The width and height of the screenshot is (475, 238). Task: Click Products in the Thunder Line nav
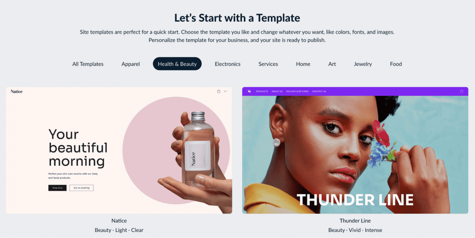(262, 91)
